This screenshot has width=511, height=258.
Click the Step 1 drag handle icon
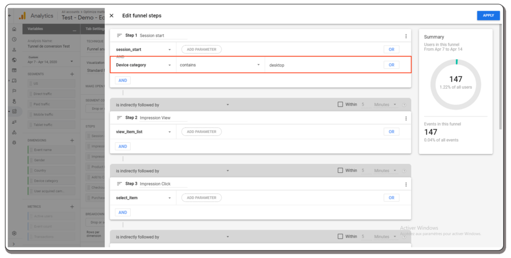pyautogui.click(x=119, y=36)
